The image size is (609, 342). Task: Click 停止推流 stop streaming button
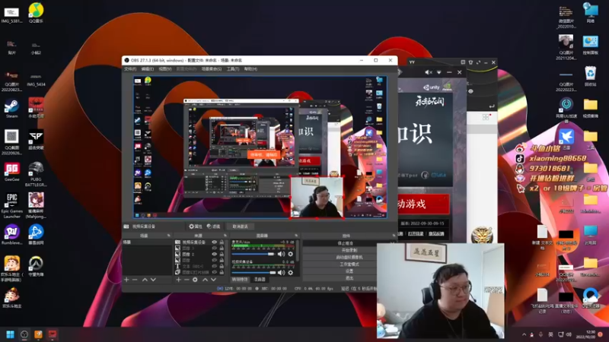[x=346, y=243]
